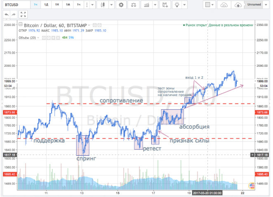Image resolution: width=273 pixels, height=197 pixels.
Task: Switch to 1Д interval
Action: [46, 5]
